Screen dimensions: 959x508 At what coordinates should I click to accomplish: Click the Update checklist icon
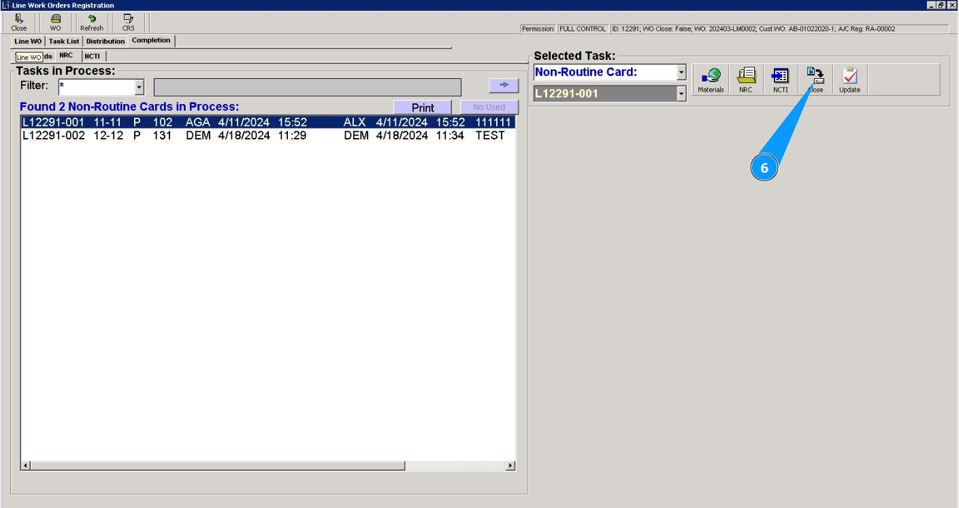coord(849,80)
